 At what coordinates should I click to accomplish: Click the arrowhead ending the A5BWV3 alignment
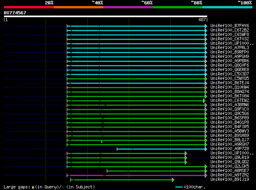206,131
